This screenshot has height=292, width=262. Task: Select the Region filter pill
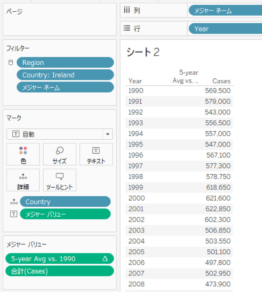tap(65, 63)
